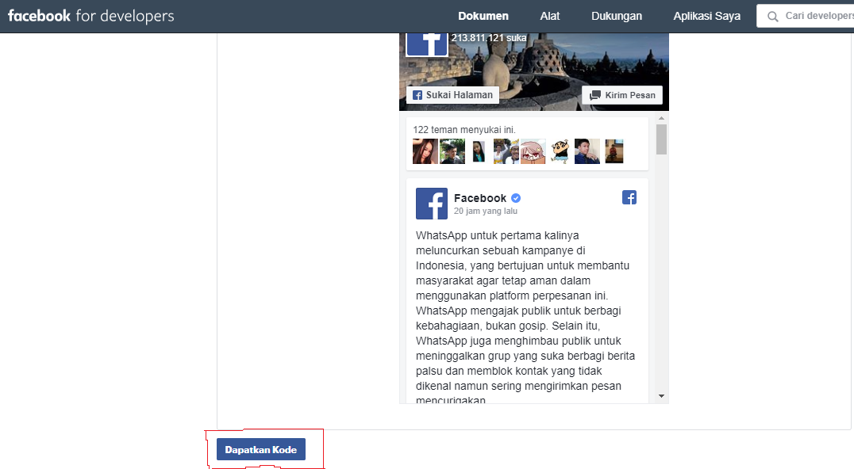
Task: Click the Facebook page profile picture on cover
Action: pyautogui.click(x=427, y=44)
